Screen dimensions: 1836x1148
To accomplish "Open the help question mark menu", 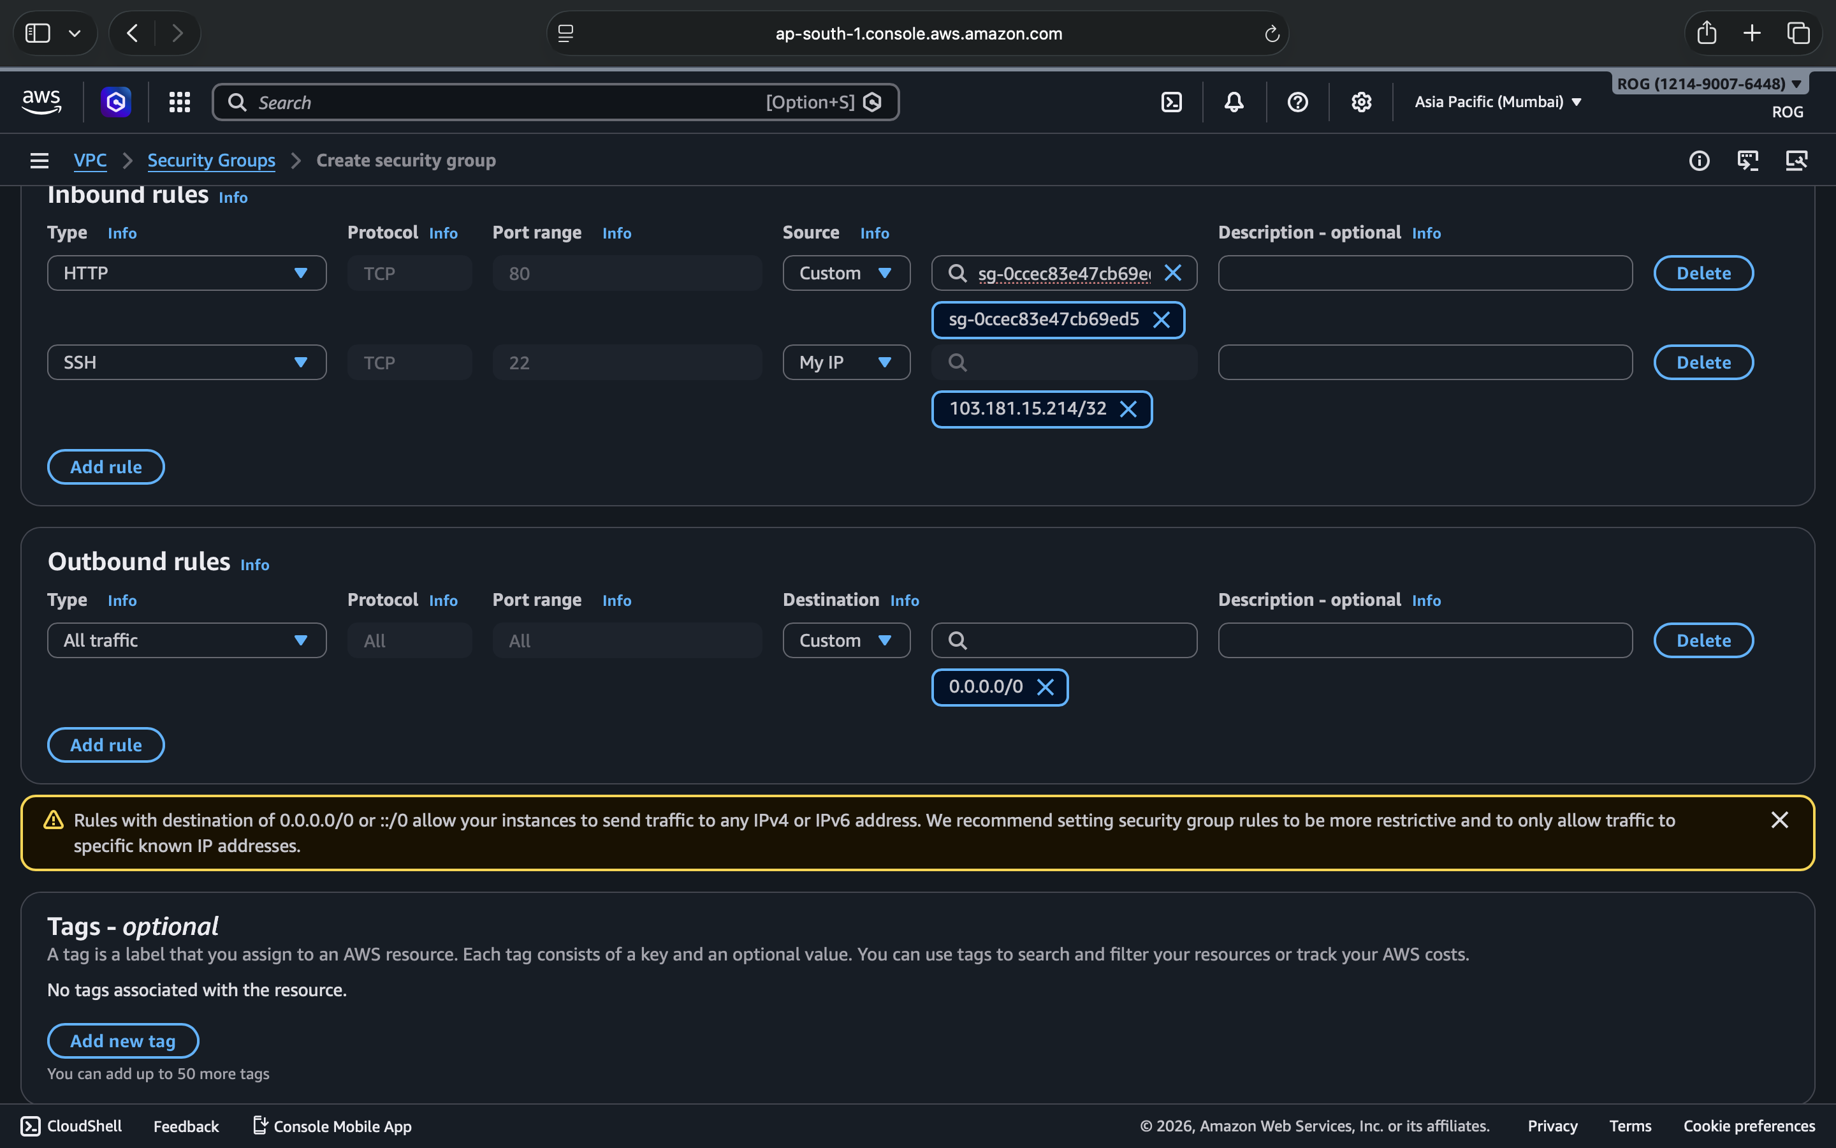I will [1297, 102].
